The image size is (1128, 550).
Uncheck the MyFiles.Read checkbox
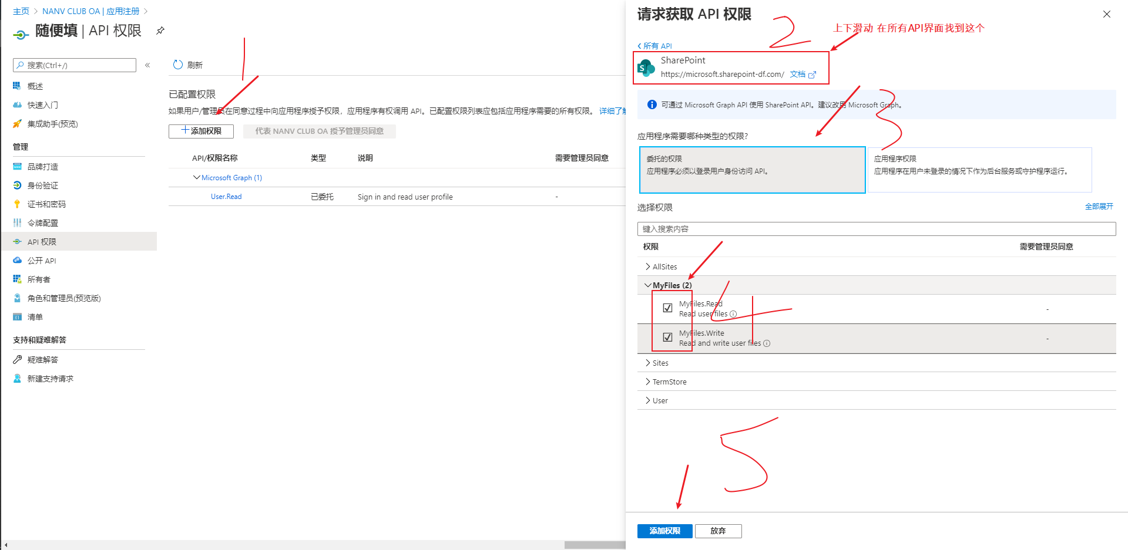pos(667,308)
